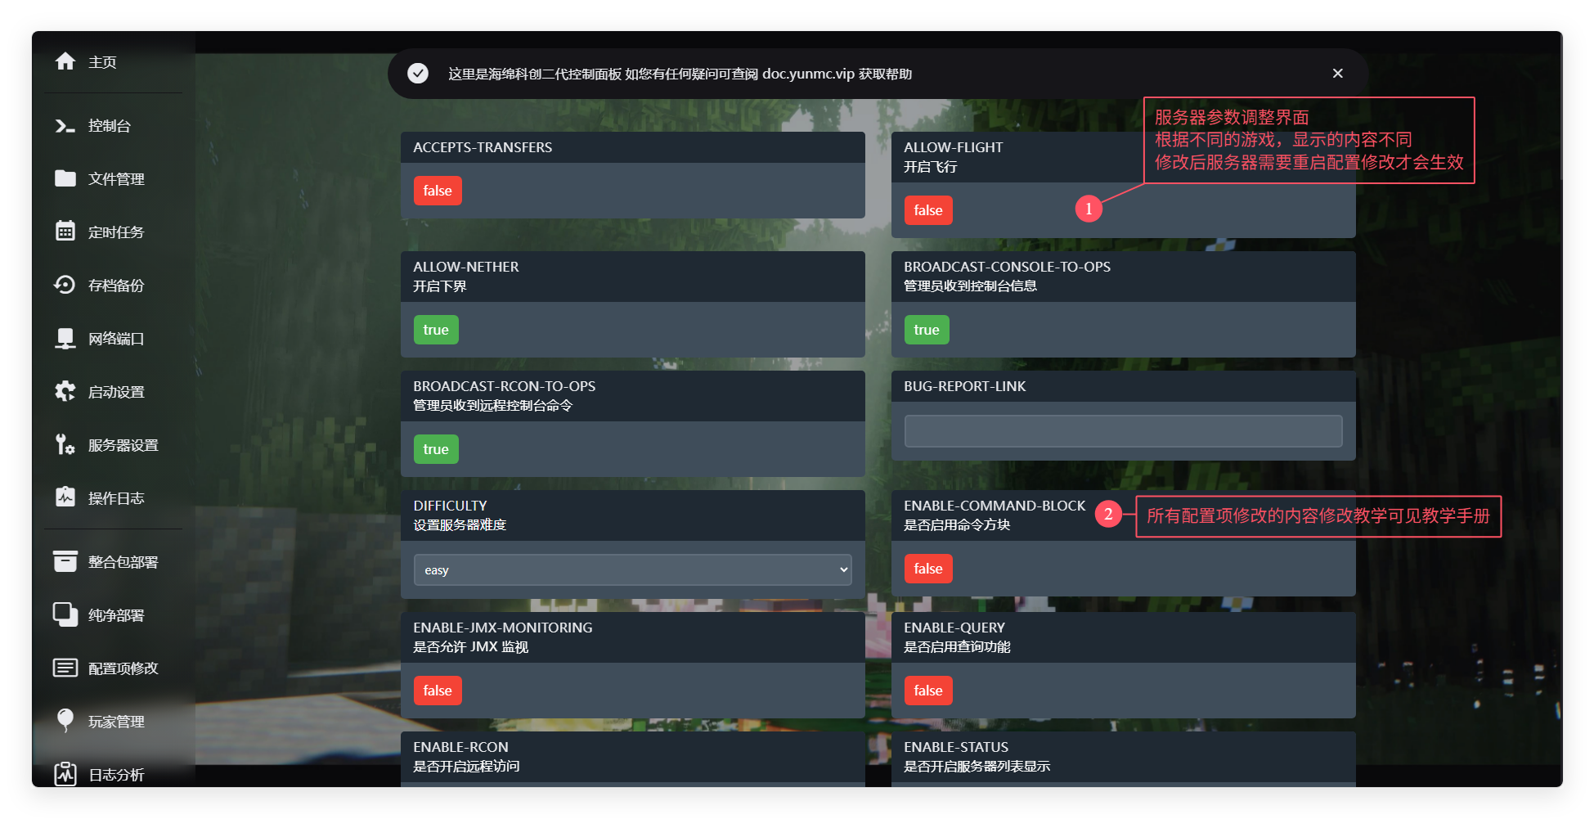Click the player management icon
The image size is (1594, 819).
[x=65, y=721]
